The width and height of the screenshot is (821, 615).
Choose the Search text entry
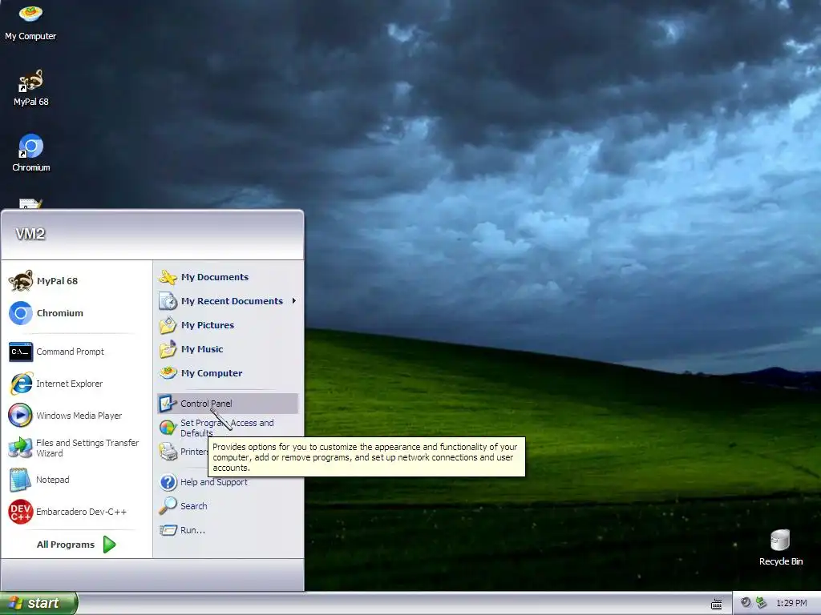194,506
